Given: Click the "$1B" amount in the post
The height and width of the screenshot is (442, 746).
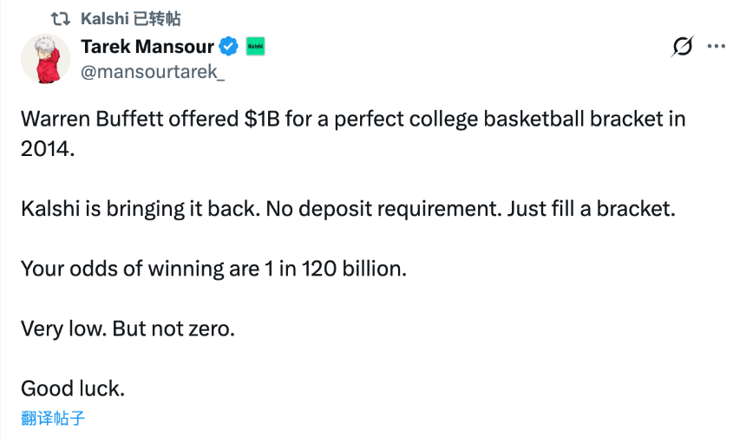Looking at the screenshot, I should [262, 119].
